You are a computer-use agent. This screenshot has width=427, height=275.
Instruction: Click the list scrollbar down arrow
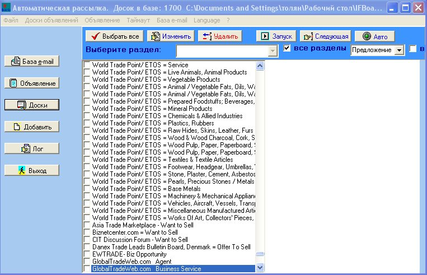tap(260, 268)
